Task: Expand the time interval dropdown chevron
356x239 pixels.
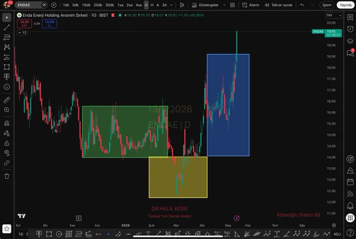Action: tap(171, 5)
